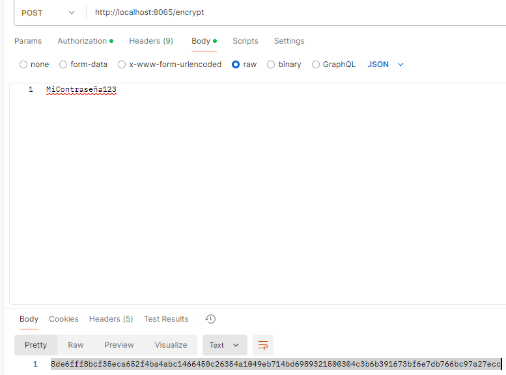The image size is (506, 375).
Task: Select the request Body tab
Action: tap(204, 41)
